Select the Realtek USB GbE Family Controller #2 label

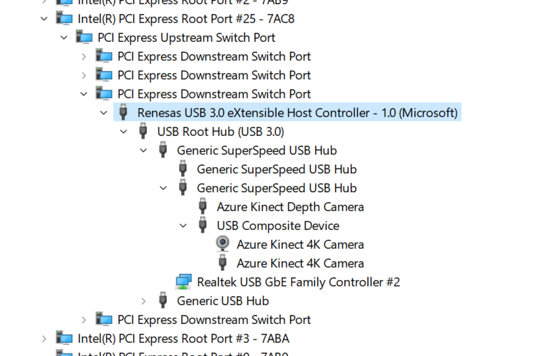298,282
